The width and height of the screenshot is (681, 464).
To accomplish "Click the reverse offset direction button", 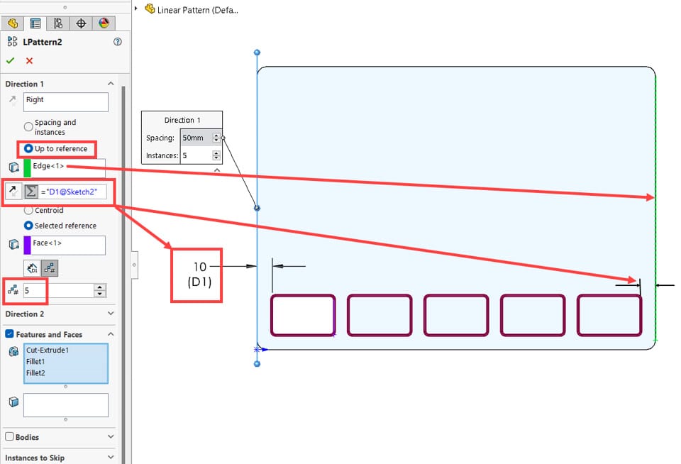I will coord(13,191).
